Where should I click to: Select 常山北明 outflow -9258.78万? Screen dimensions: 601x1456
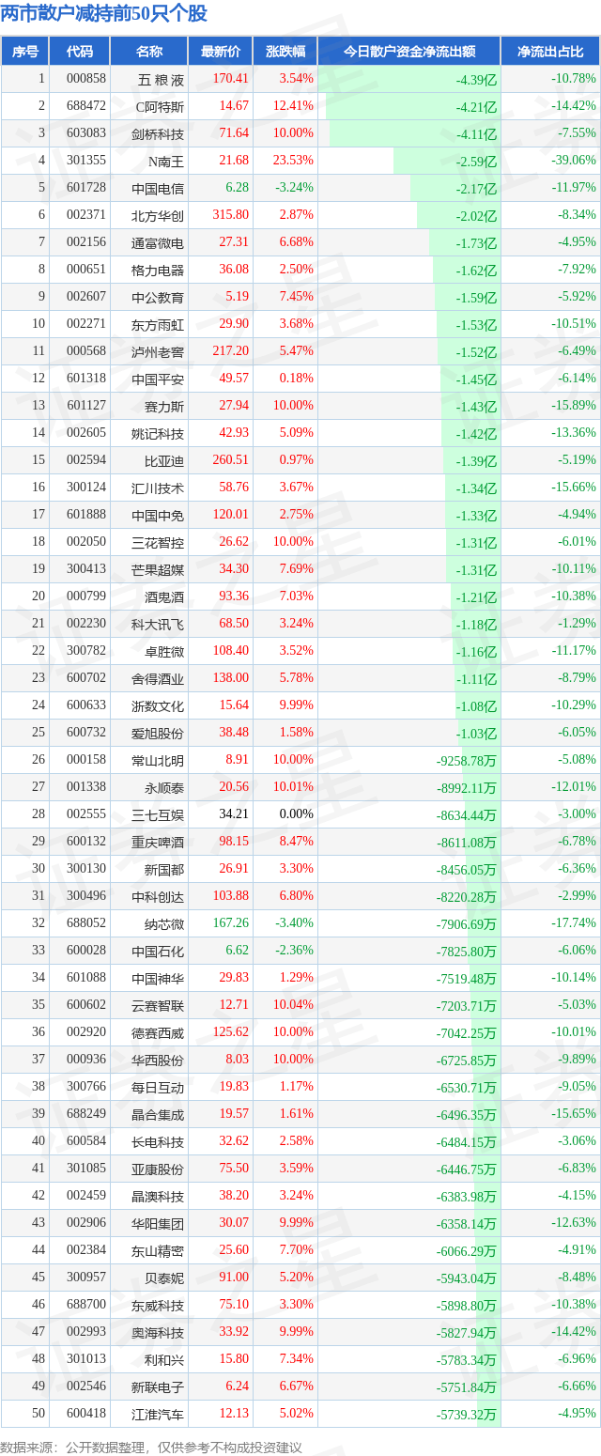(x=467, y=761)
